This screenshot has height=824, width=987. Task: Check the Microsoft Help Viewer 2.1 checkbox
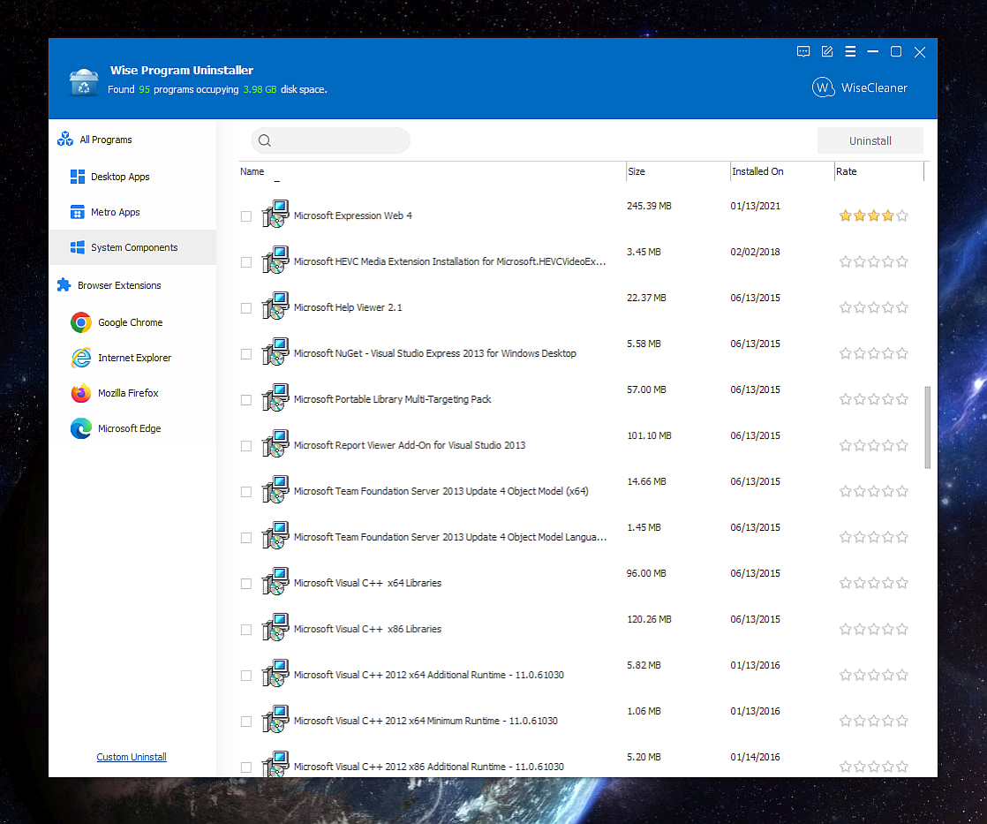pyautogui.click(x=246, y=308)
